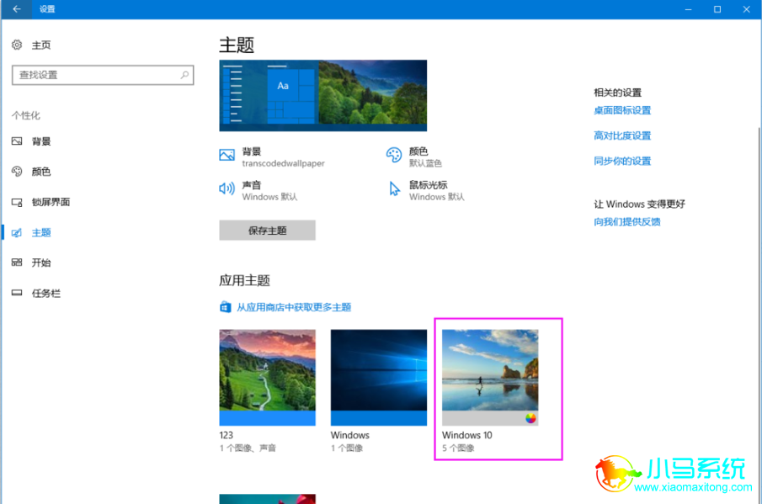Select 锁屏界面 in the sidebar
762x504 pixels.
click(51, 202)
